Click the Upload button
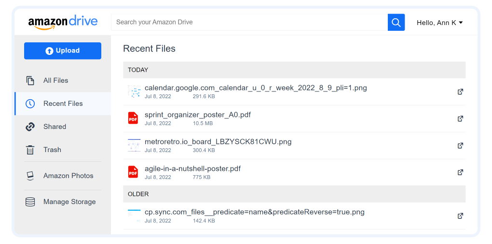The width and height of the screenshot is (492, 244). coord(63,51)
